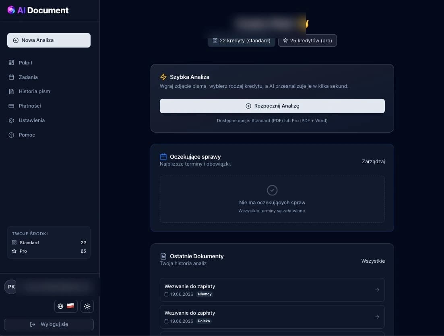
Task: Log out with Wyloguj się button
Action: coord(49,324)
